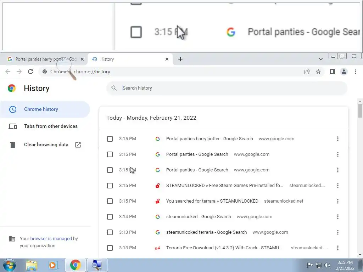Click the search magnifier icon in history
This screenshot has height=272, width=363.
114,88
